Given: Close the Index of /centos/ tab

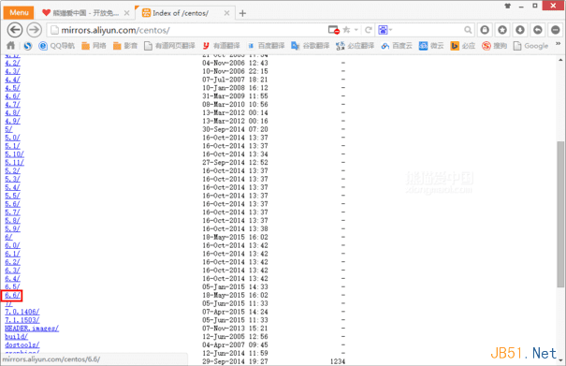Looking at the screenshot, I should (226, 13).
